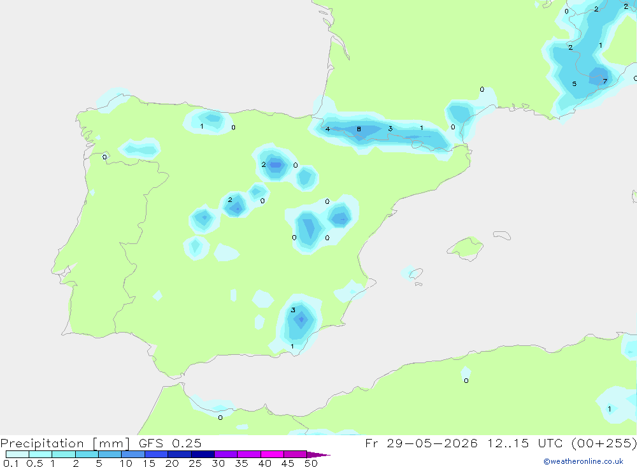Click the legend value label '50'
The width and height of the screenshot is (637, 467).
311,463
